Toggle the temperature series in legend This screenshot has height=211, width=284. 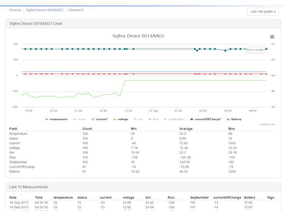56,119
